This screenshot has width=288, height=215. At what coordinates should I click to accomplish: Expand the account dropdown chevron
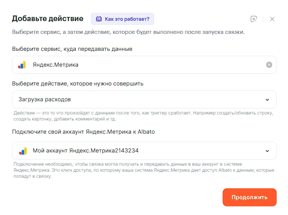(x=267, y=151)
